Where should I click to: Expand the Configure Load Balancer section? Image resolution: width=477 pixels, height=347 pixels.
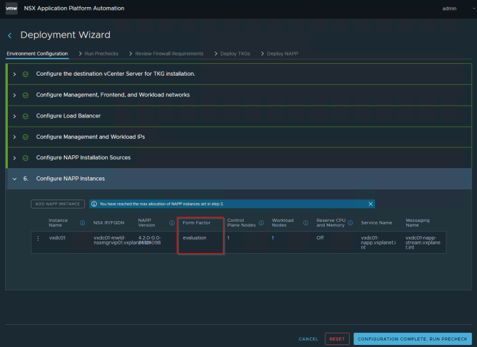point(14,115)
